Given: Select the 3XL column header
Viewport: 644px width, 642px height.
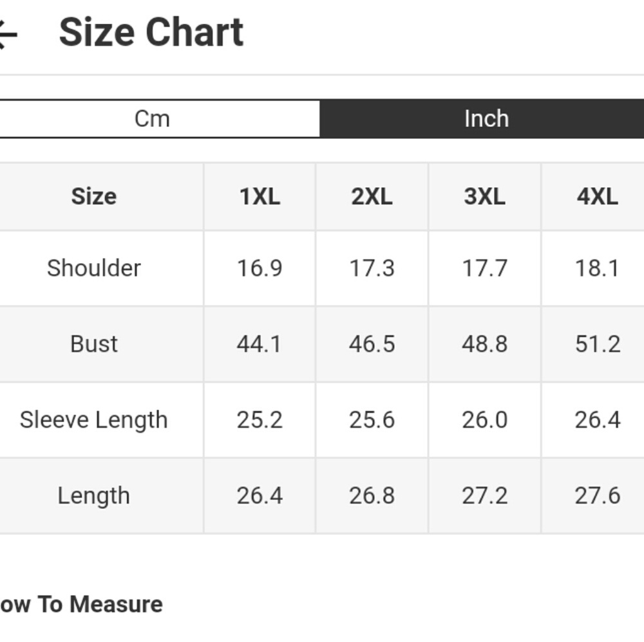Looking at the screenshot, I should point(485,196).
